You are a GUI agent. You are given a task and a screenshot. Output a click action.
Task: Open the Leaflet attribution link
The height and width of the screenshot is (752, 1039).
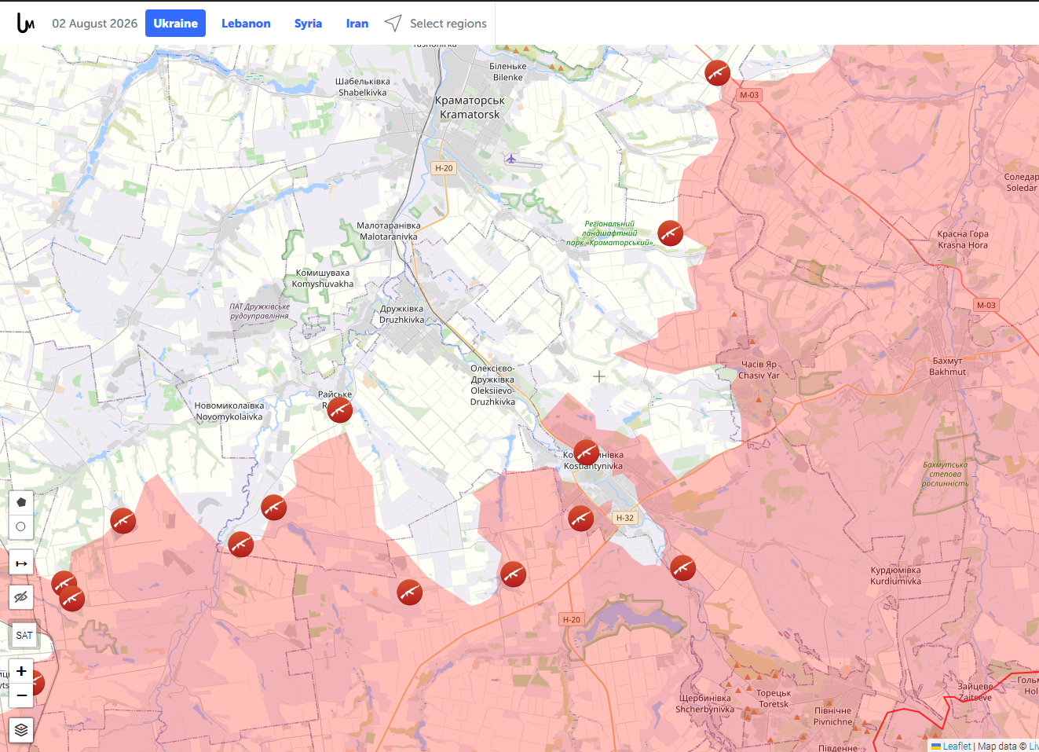coord(957,746)
